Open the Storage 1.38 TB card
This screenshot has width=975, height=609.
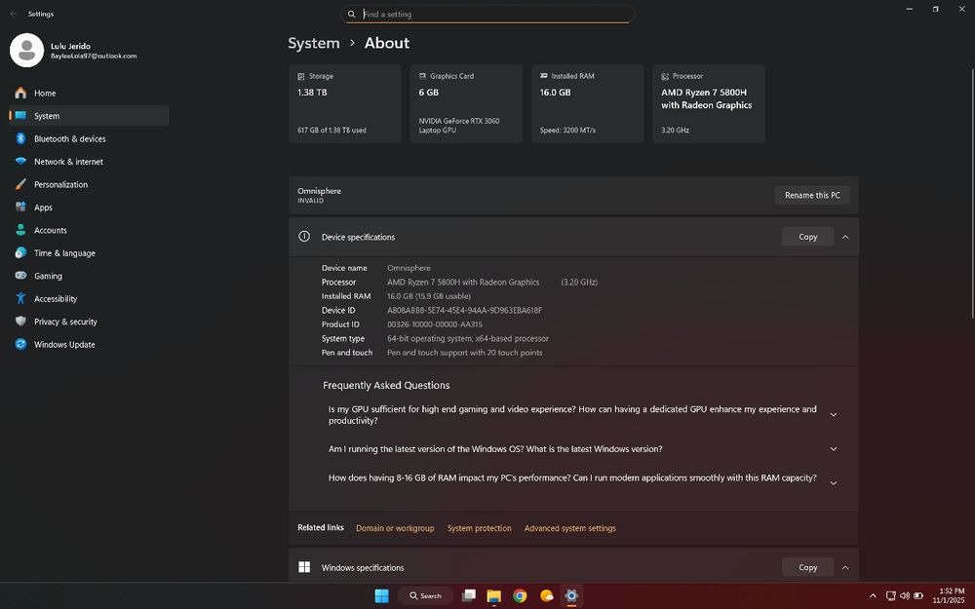click(x=345, y=104)
